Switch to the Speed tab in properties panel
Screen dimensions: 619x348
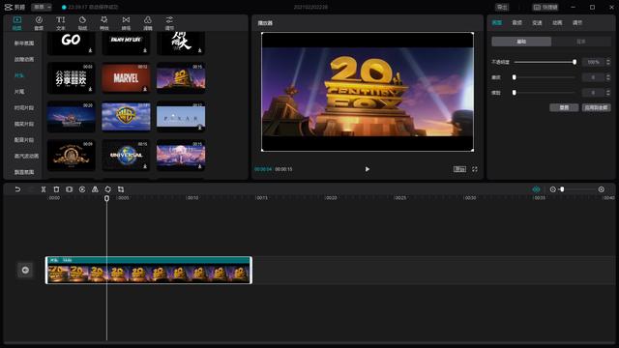538,23
